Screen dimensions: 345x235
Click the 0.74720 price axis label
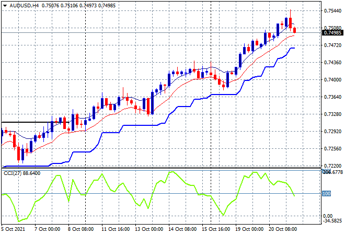point(333,45)
